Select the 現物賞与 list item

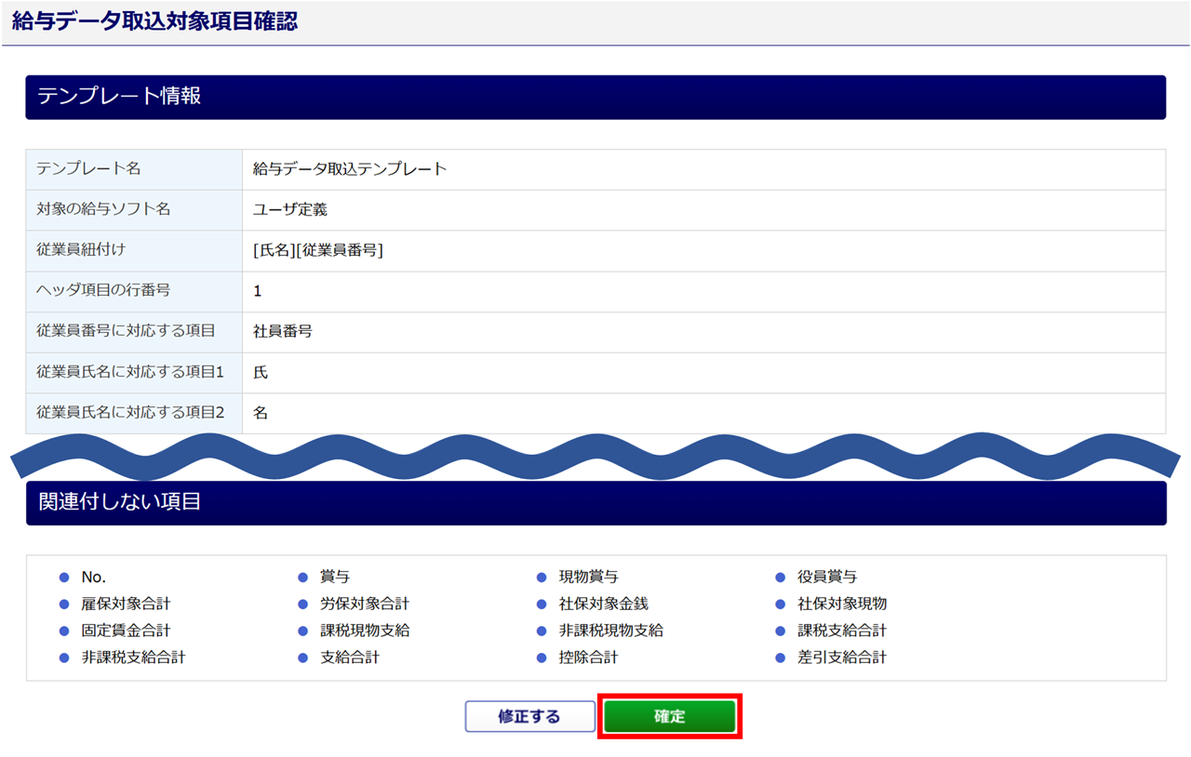pos(588,577)
